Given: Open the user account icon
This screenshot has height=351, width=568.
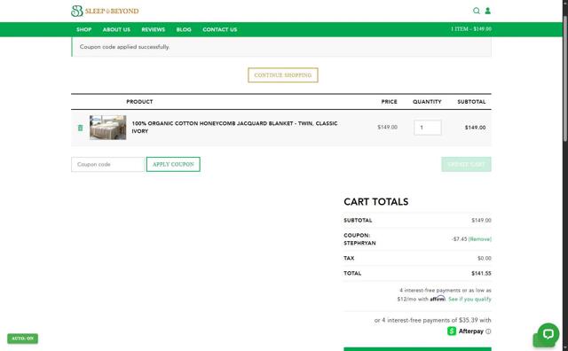Looking at the screenshot, I should tap(488, 11).
